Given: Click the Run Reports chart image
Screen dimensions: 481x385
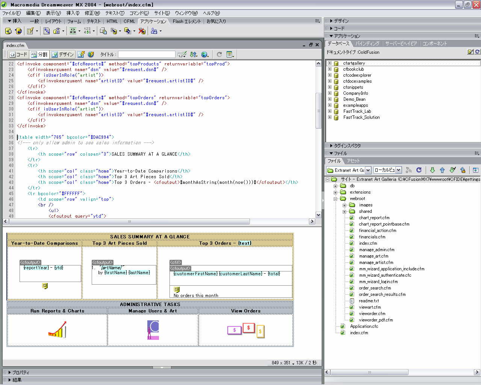Looking at the screenshot, I should coord(57,329).
